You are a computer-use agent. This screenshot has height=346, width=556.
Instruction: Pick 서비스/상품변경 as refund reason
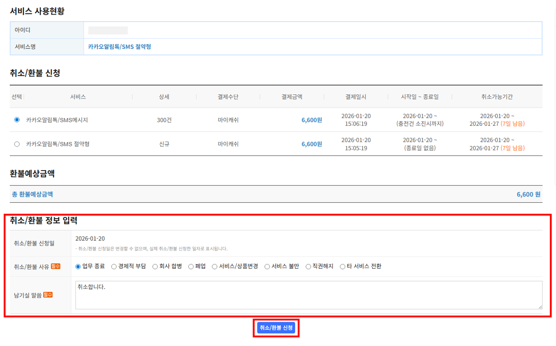tap(215, 266)
